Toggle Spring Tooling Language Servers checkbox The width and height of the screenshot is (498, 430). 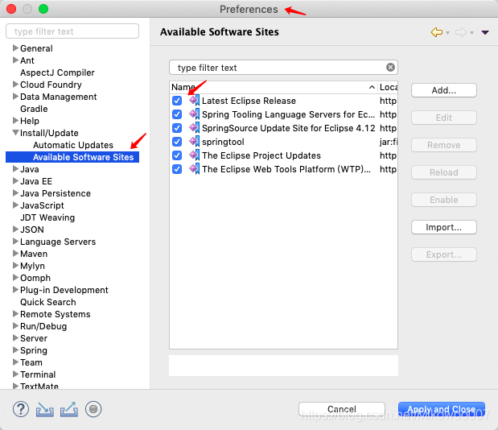[177, 114]
